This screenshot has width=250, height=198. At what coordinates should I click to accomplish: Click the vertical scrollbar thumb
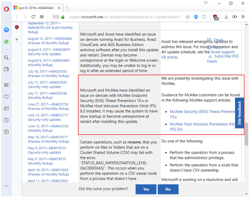246,134
